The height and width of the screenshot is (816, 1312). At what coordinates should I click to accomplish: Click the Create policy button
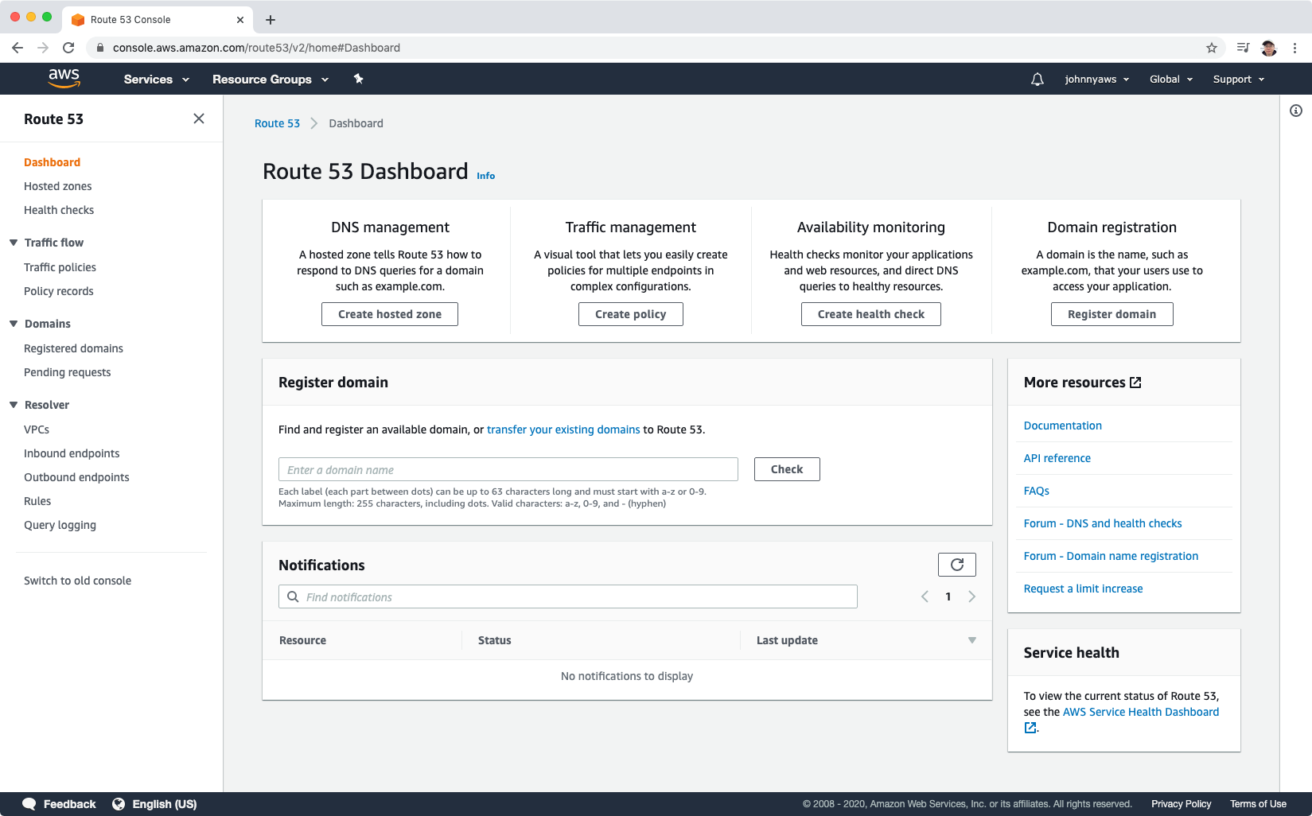[x=631, y=314]
